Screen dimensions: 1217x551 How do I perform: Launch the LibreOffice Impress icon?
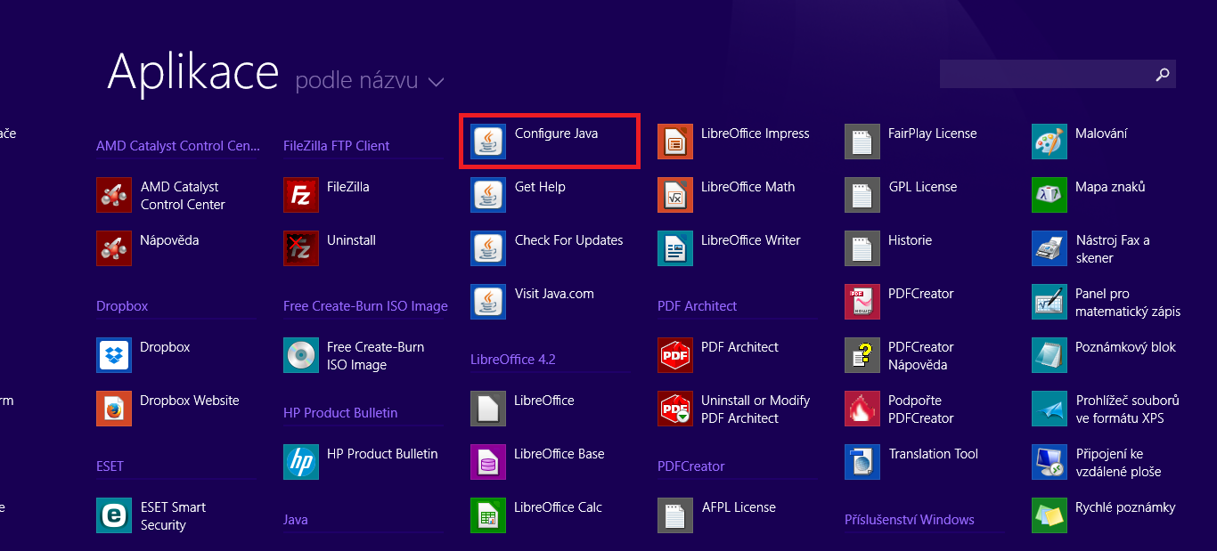pyautogui.click(x=675, y=142)
